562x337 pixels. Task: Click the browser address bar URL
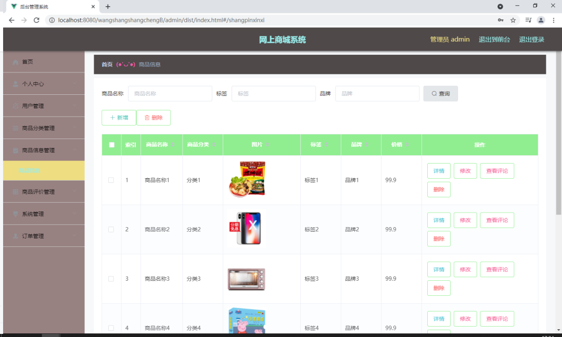(161, 20)
